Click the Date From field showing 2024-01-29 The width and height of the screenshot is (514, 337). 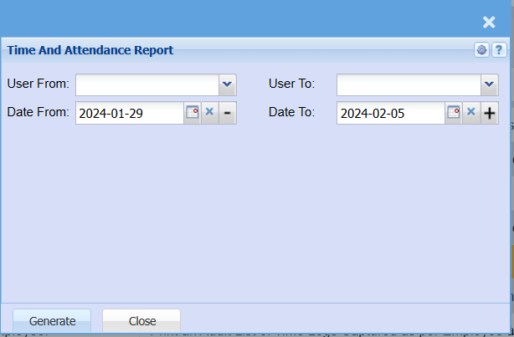click(x=129, y=113)
